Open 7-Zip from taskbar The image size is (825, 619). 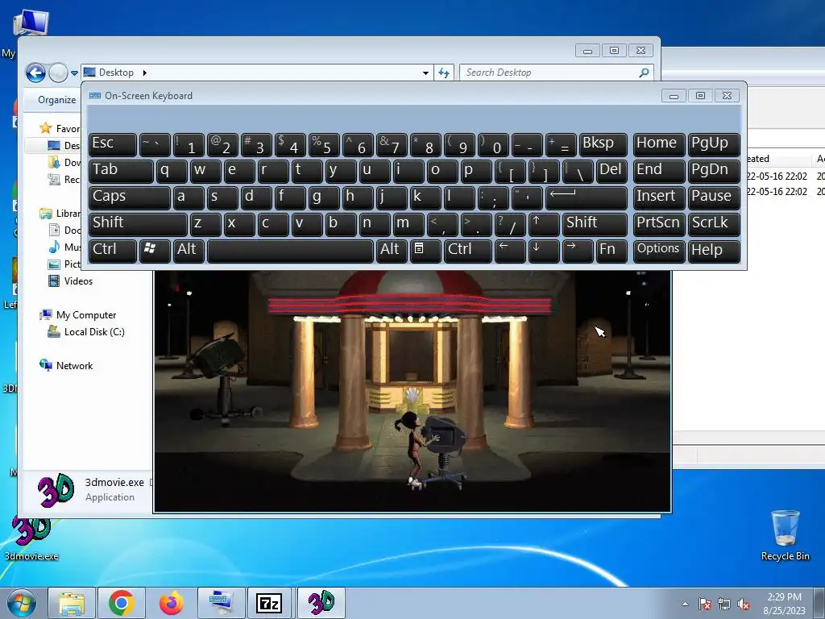pyautogui.click(x=269, y=603)
